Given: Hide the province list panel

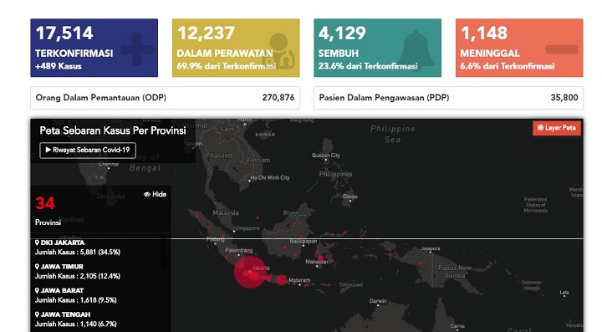Looking at the screenshot, I should pos(156,194).
